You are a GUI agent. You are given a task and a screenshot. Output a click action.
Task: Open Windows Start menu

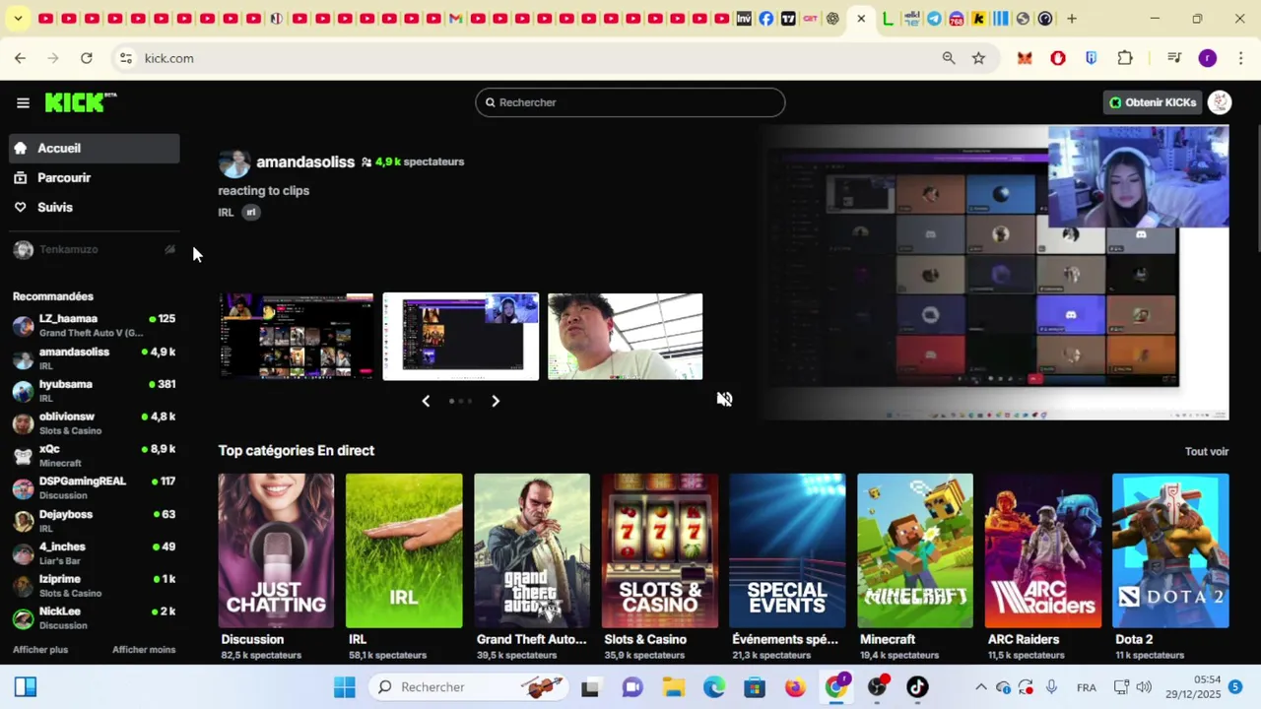click(344, 687)
